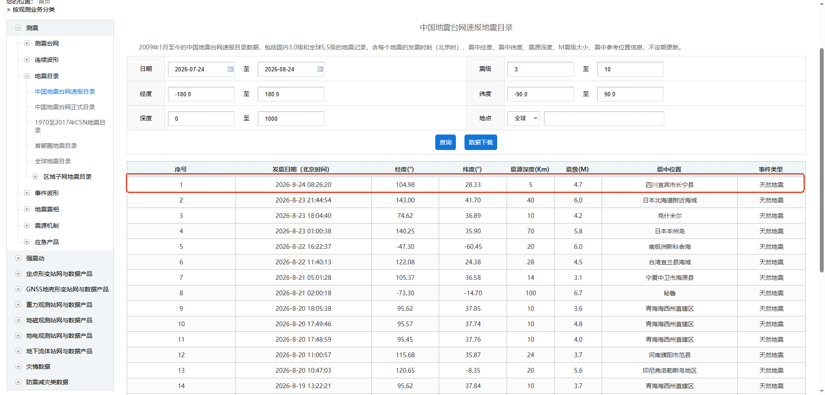Click the start date input field
Viewport: 825px width, 395px height.
(201, 69)
